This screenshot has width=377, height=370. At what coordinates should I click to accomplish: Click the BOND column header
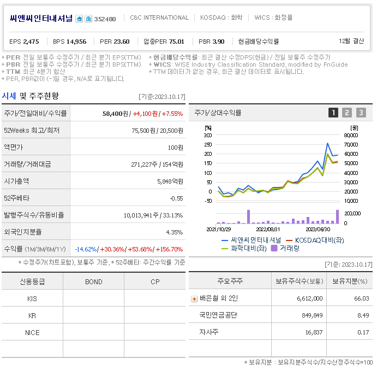coord(93,281)
